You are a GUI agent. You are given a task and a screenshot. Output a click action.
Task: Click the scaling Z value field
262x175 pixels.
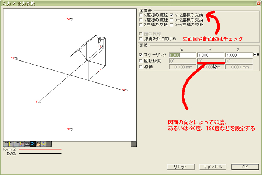pyautogui.click(x=239, y=55)
